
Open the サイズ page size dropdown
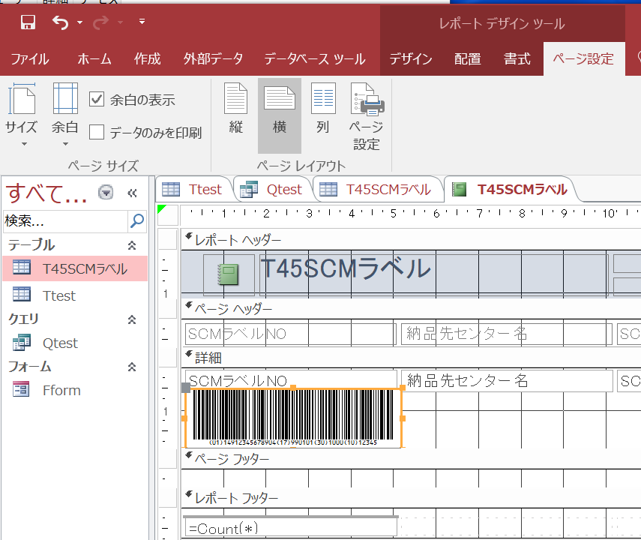[x=22, y=115]
